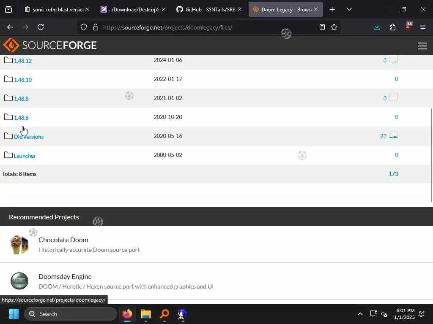This screenshot has width=433, height=324.
Task: Click the forward navigation arrow
Action: (x=25, y=27)
